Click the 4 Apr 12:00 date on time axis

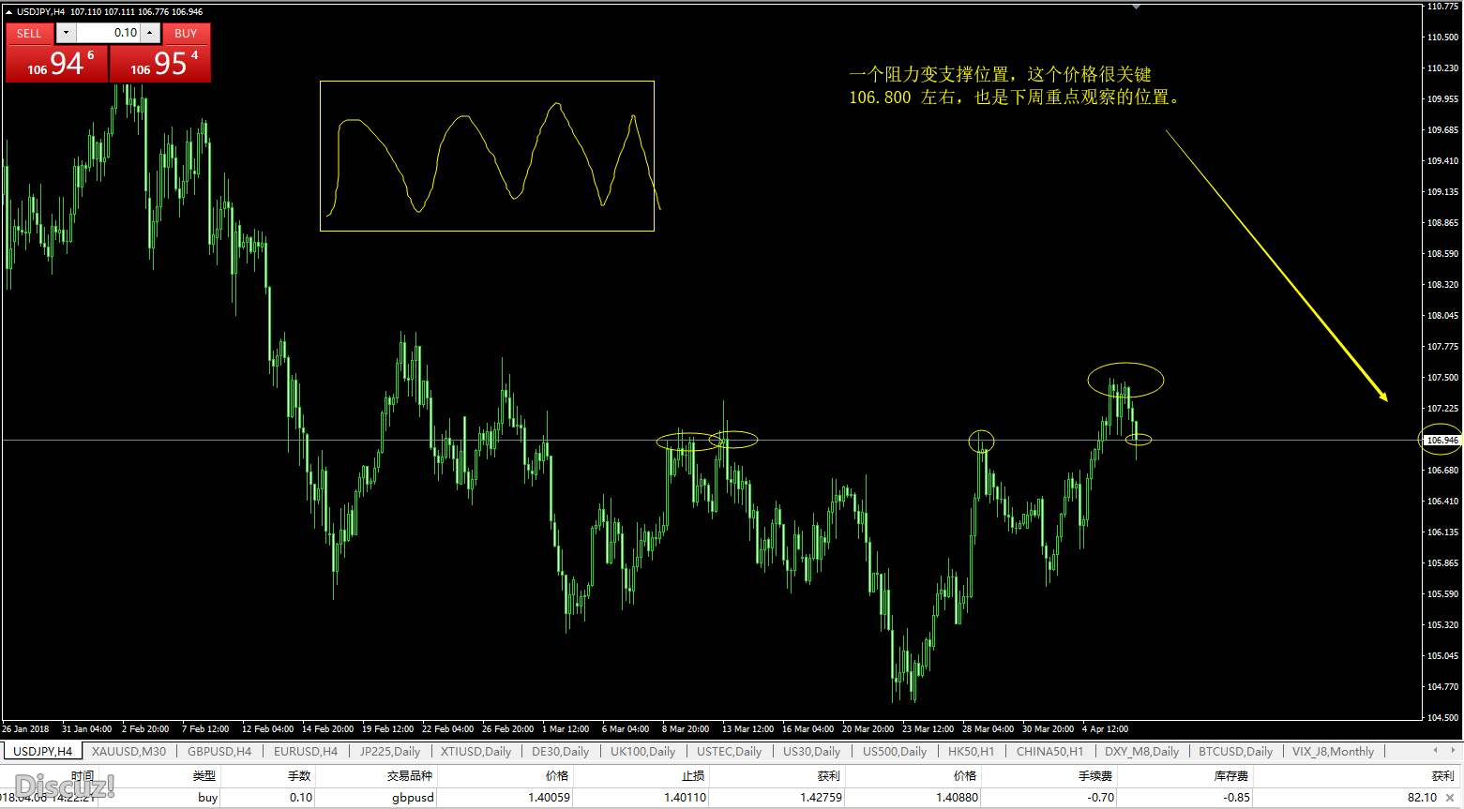(1105, 728)
